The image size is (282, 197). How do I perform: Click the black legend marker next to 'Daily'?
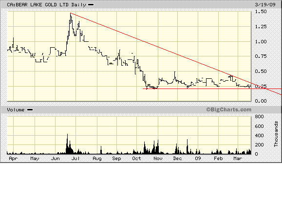tap(91, 5)
